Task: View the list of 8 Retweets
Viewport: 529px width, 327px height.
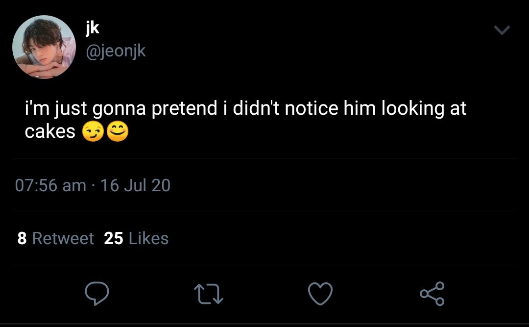Action: tap(55, 238)
